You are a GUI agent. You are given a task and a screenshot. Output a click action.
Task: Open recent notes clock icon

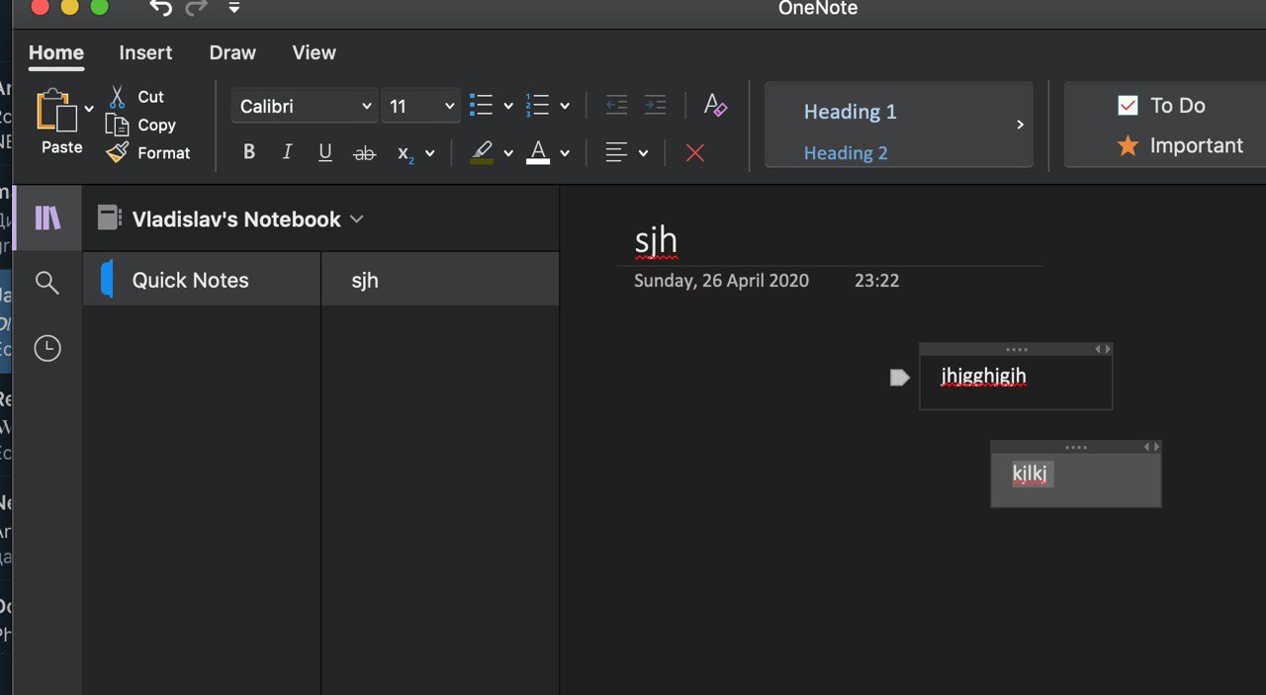click(x=46, y=348)
